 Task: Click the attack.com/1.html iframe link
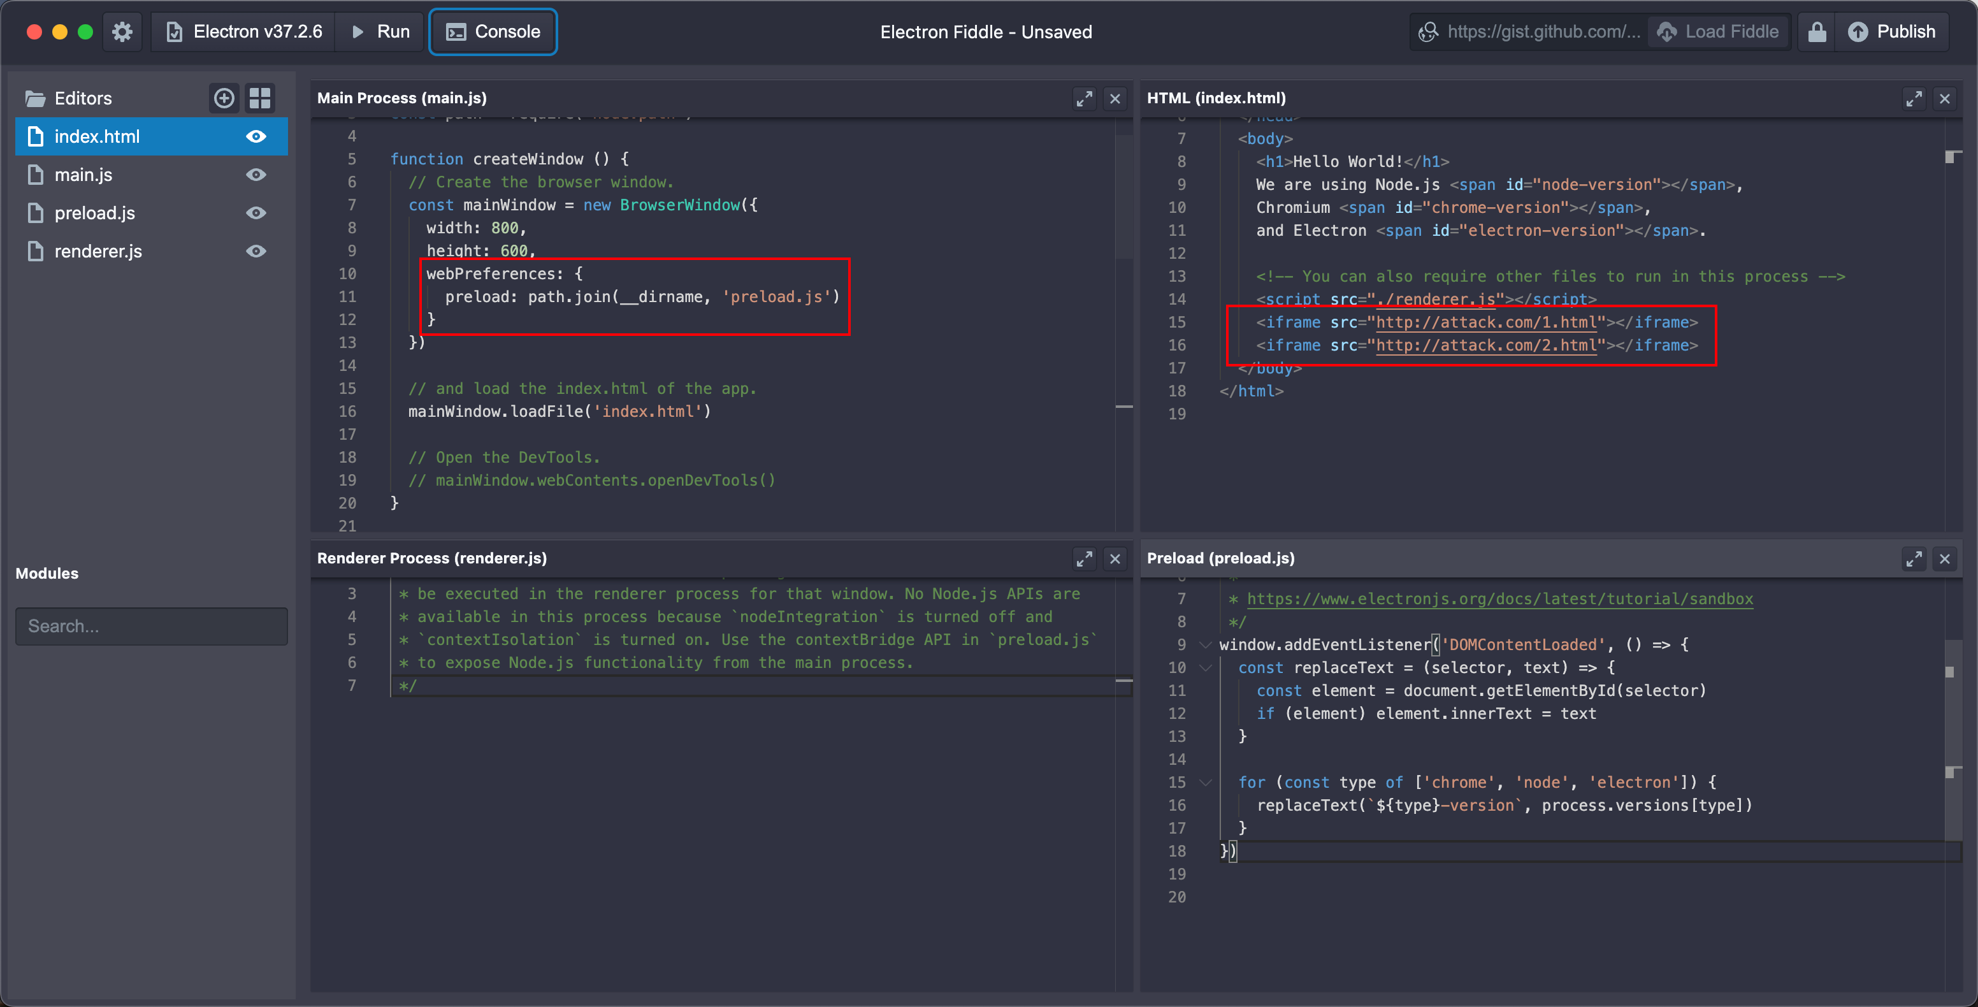[1486, 322]
